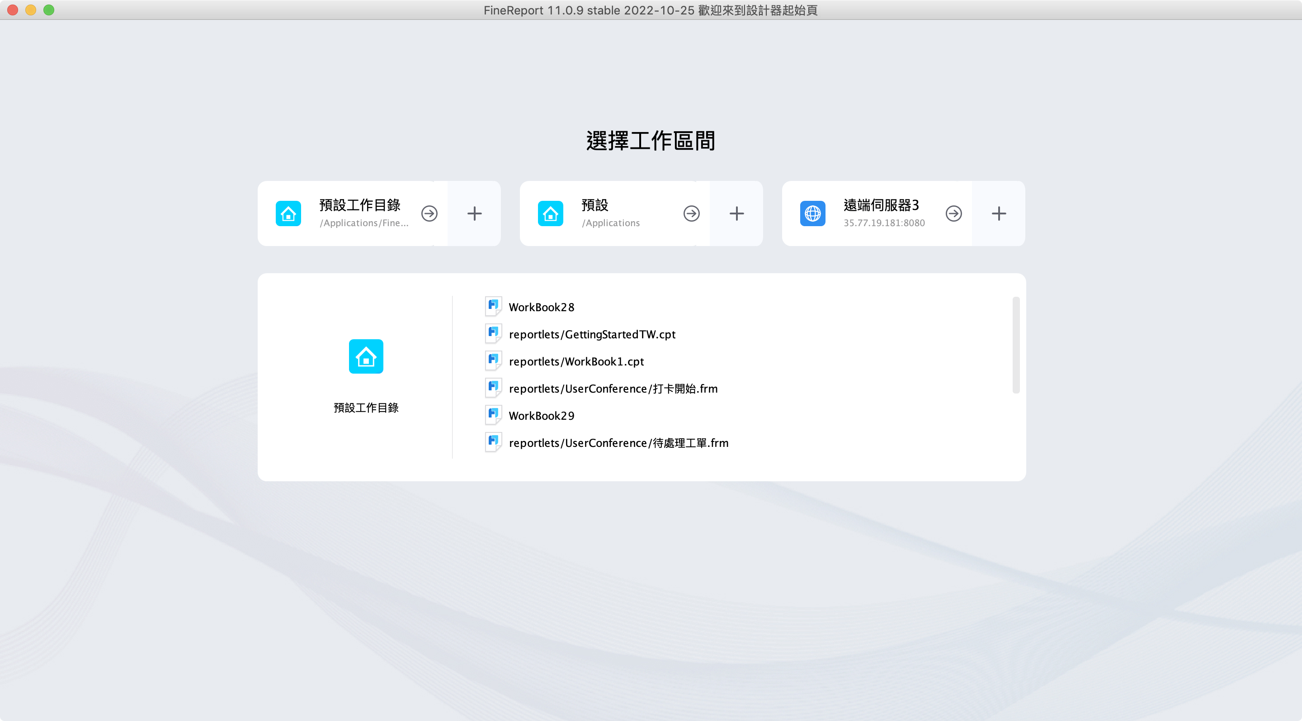Click the 35.77.19.181:8080 address text

tap(884, 223)
